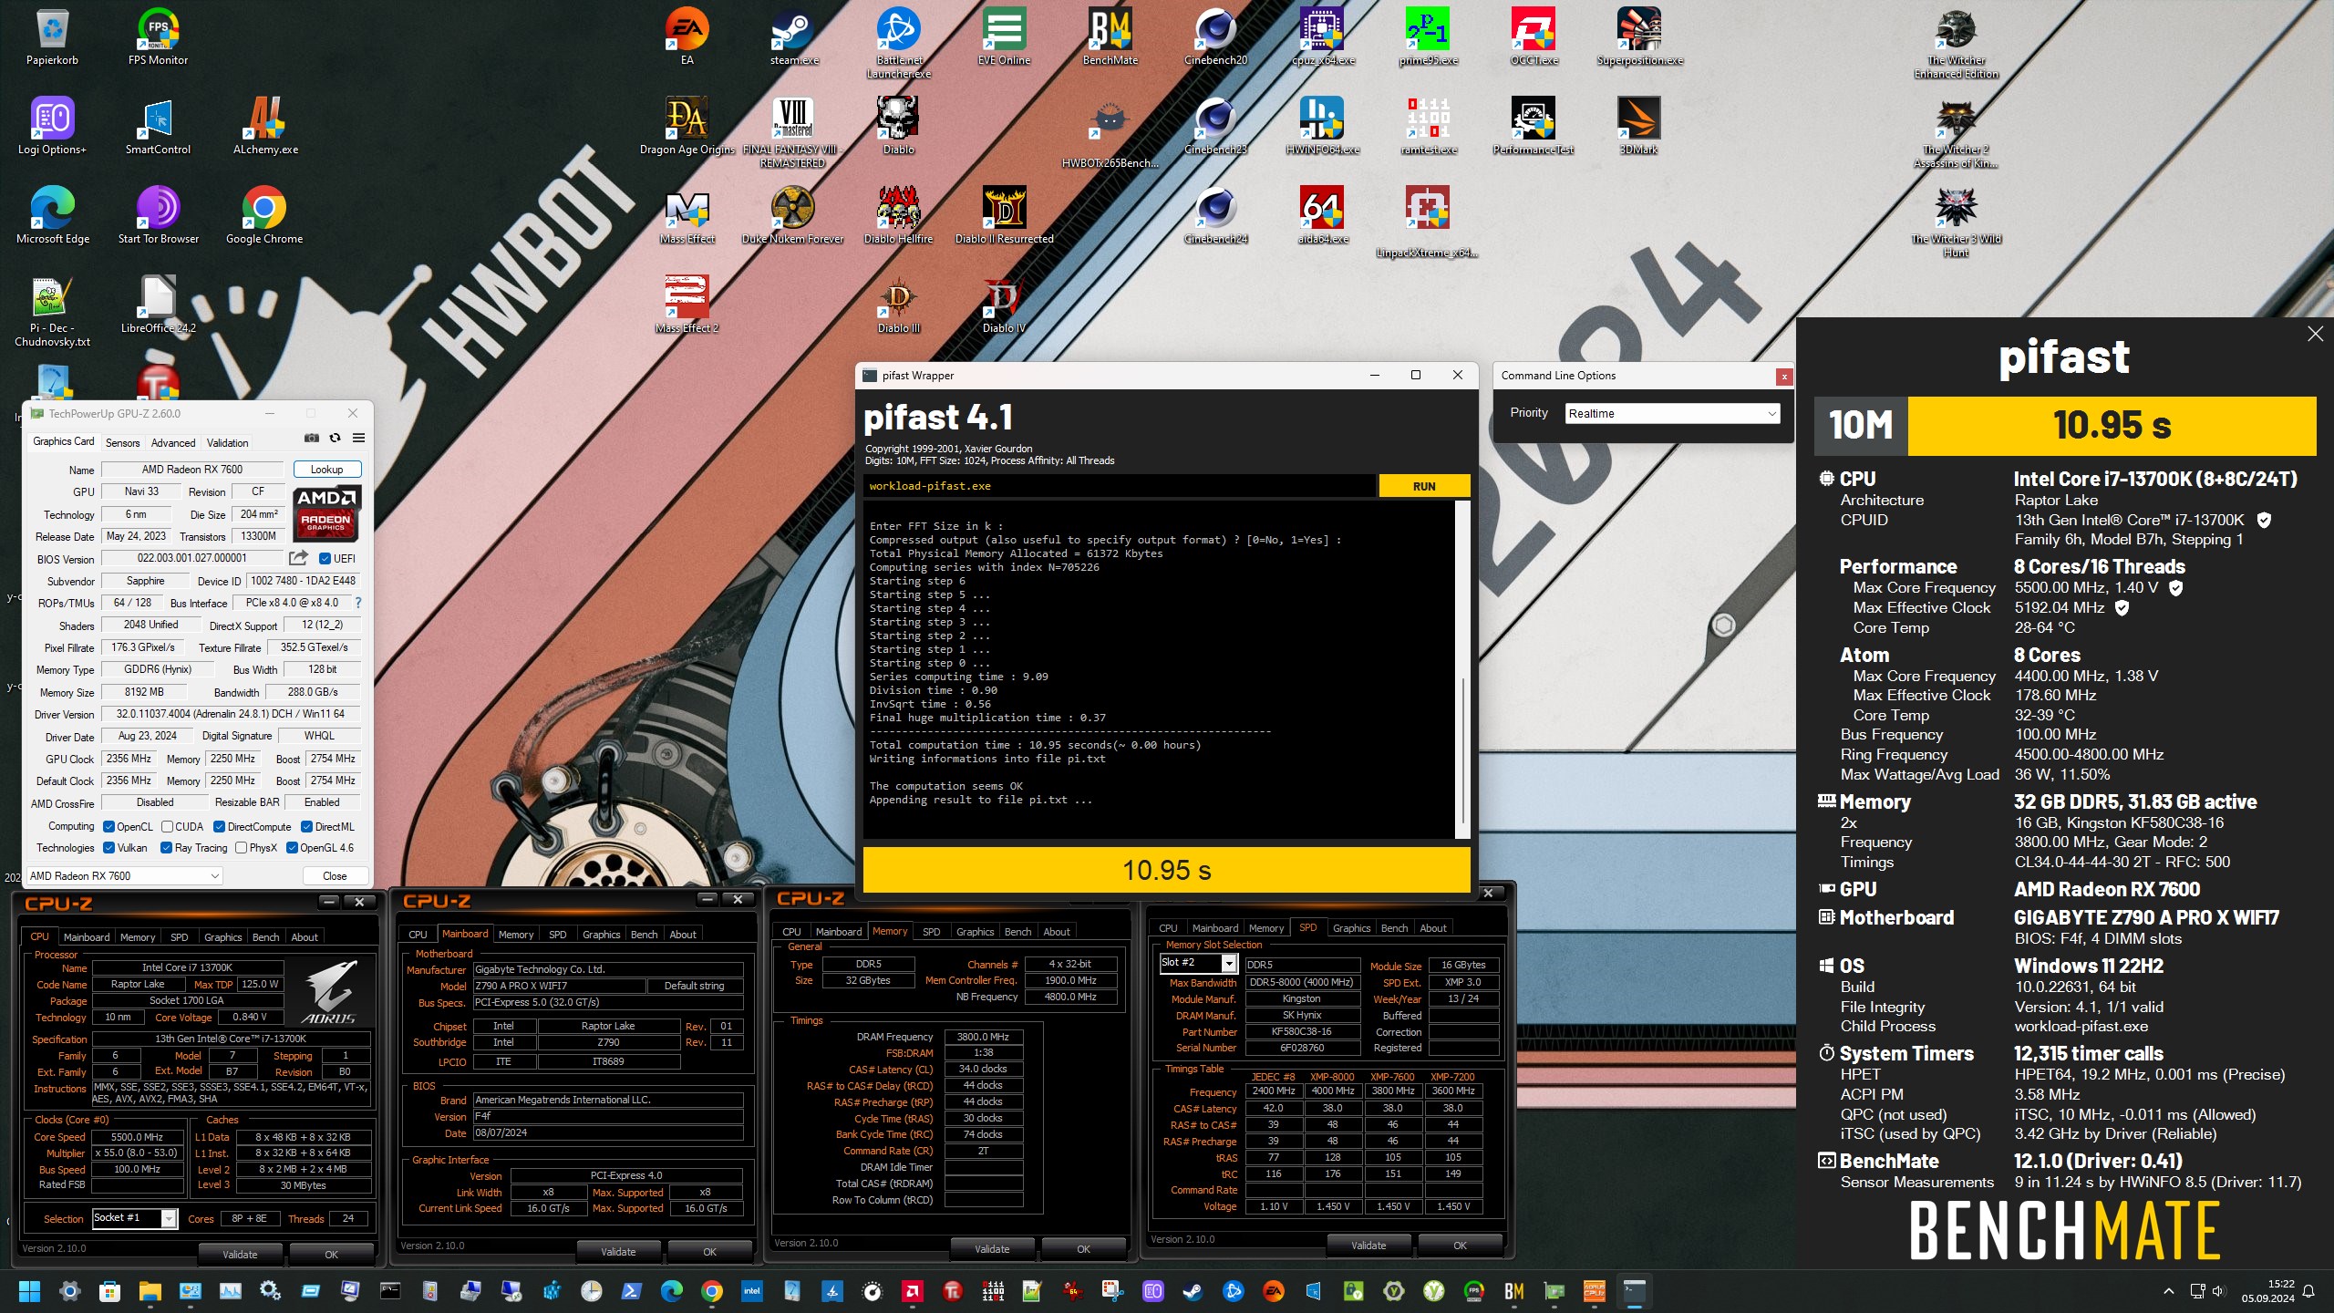Launch LinpackXtreme_x64 desktop icon
Viewport: 2334px width, 1313px height.
pos(1428,222)
